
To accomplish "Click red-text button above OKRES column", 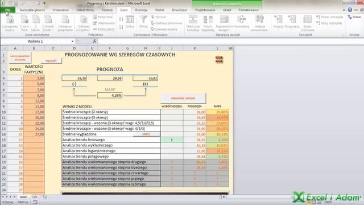I will tap(20, 58).
